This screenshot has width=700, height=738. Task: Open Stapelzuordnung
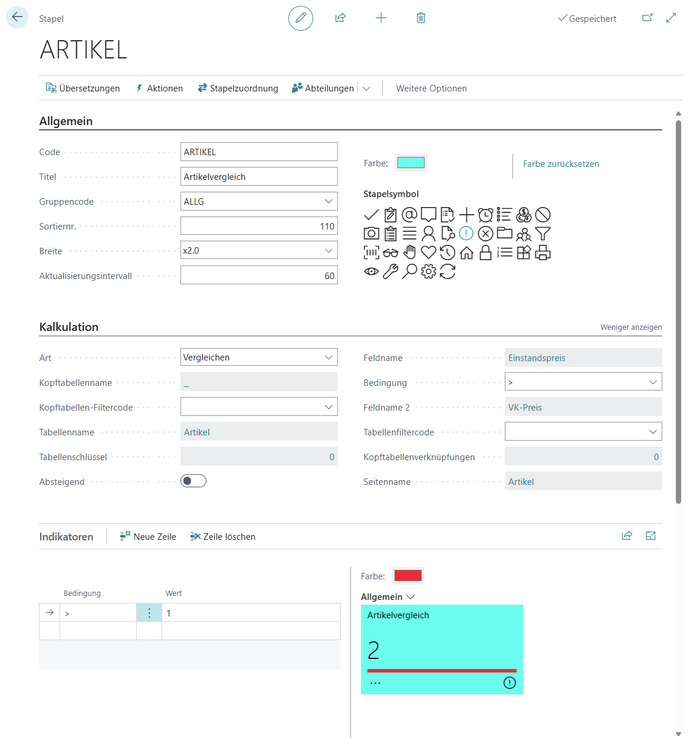[x=238, y=88]
